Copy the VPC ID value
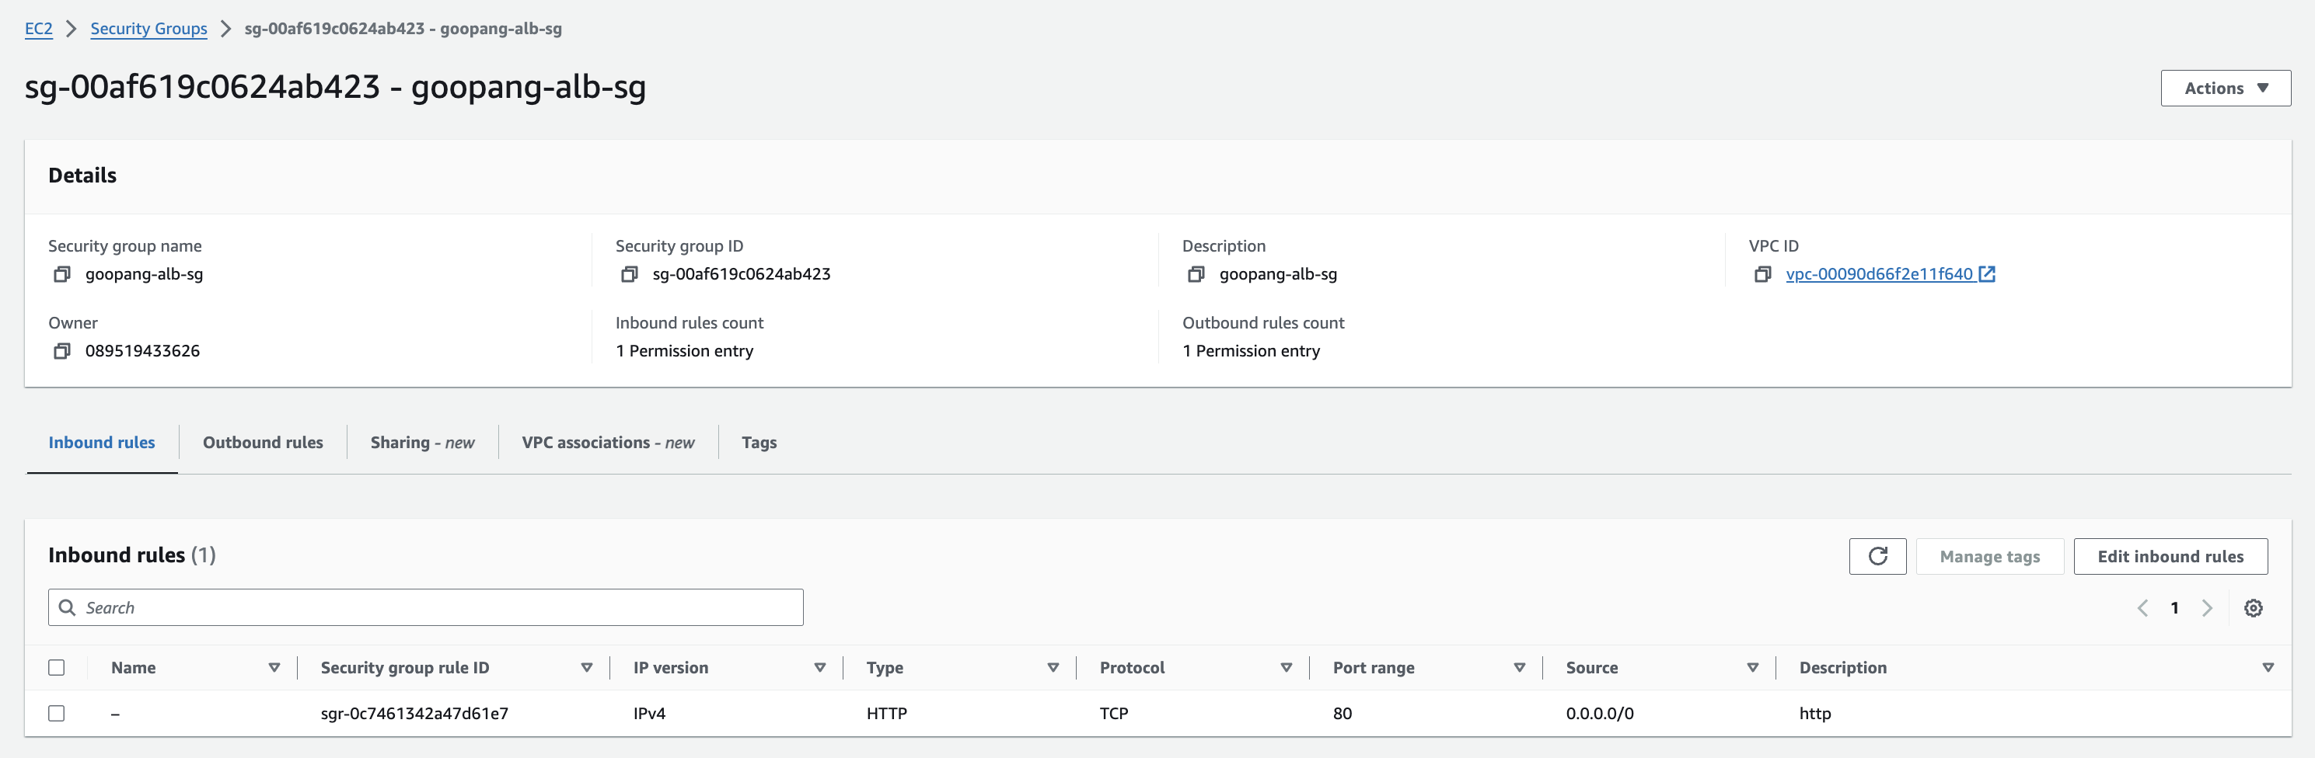The image size is (2315, 758). (x=1762, y=274)
